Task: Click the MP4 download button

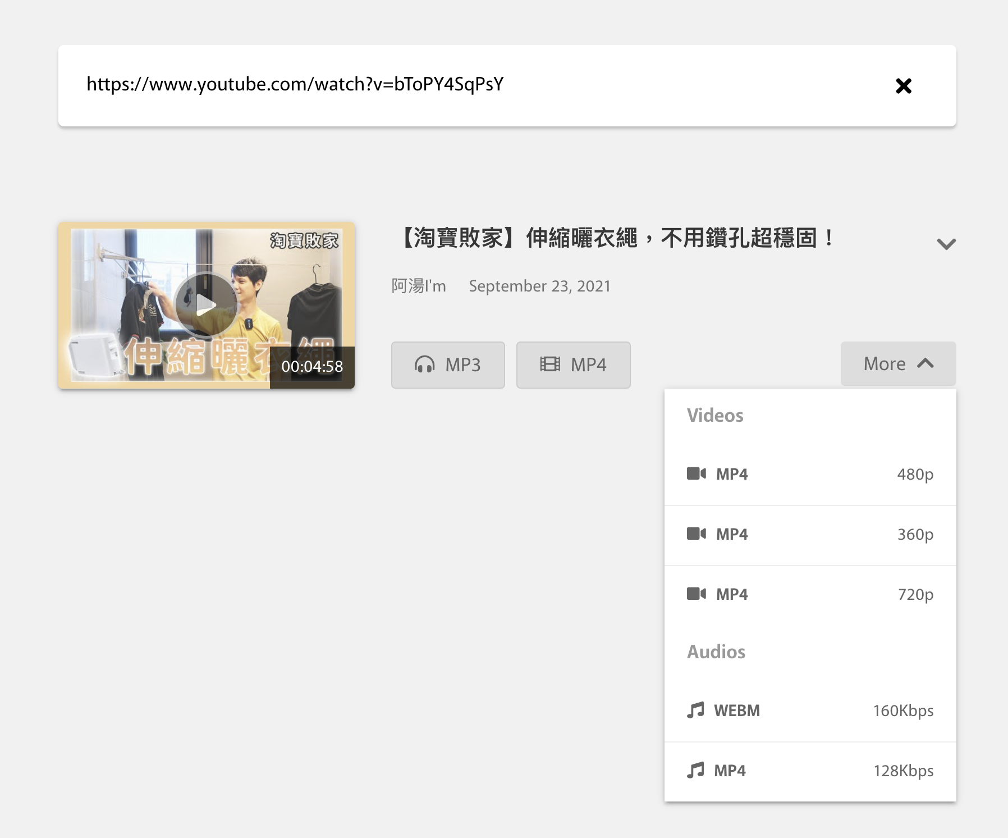Action: point(573,365)
